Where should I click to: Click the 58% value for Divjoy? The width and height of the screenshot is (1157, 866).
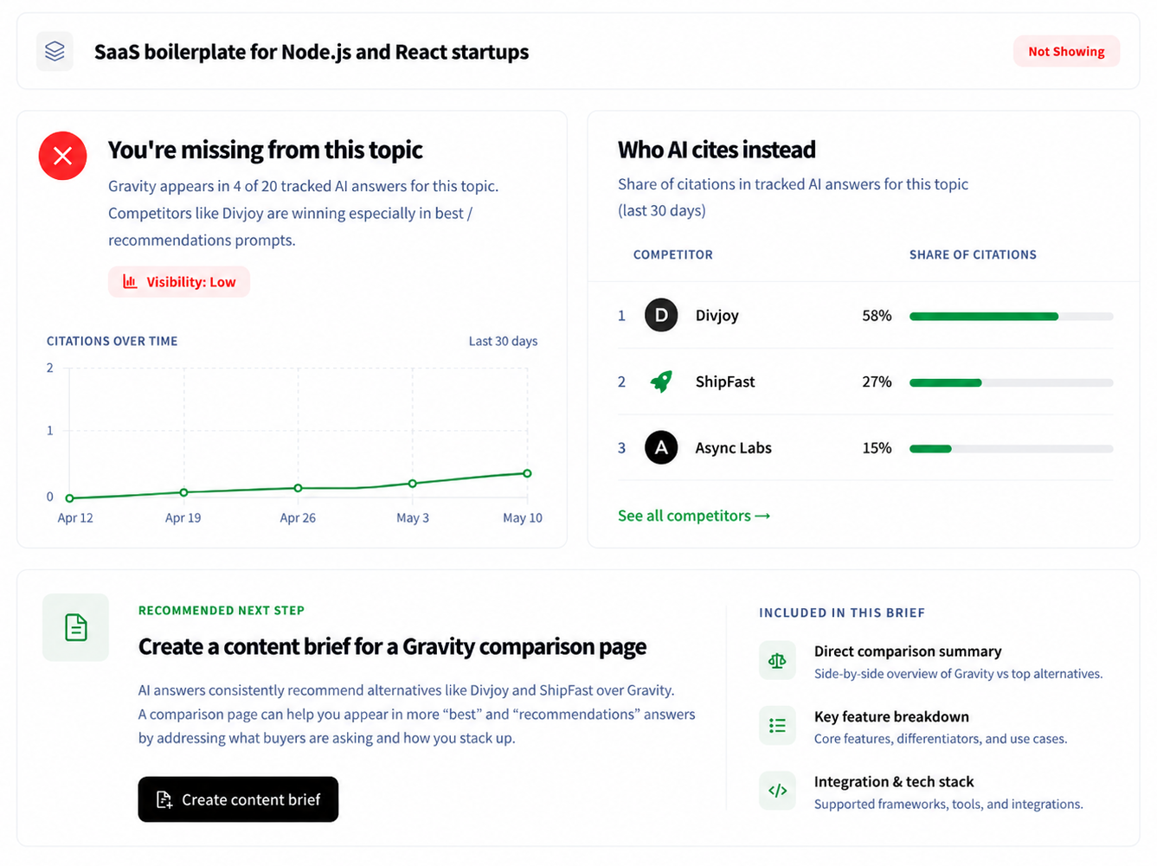(877, 316)
